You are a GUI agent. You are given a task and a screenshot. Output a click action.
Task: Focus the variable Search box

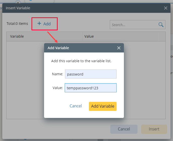(x=133, y=25)
